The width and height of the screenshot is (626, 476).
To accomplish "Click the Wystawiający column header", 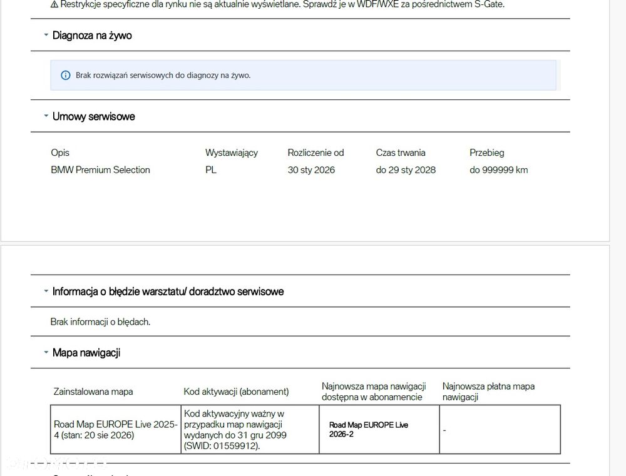I will click(232, 153).
